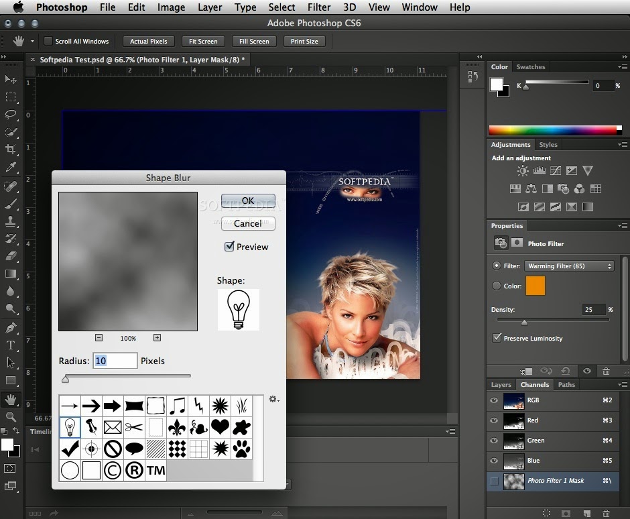The width and height of the screenshot is (630, 519).
Task: Choose the paw print shape
Action: [241, 448]
